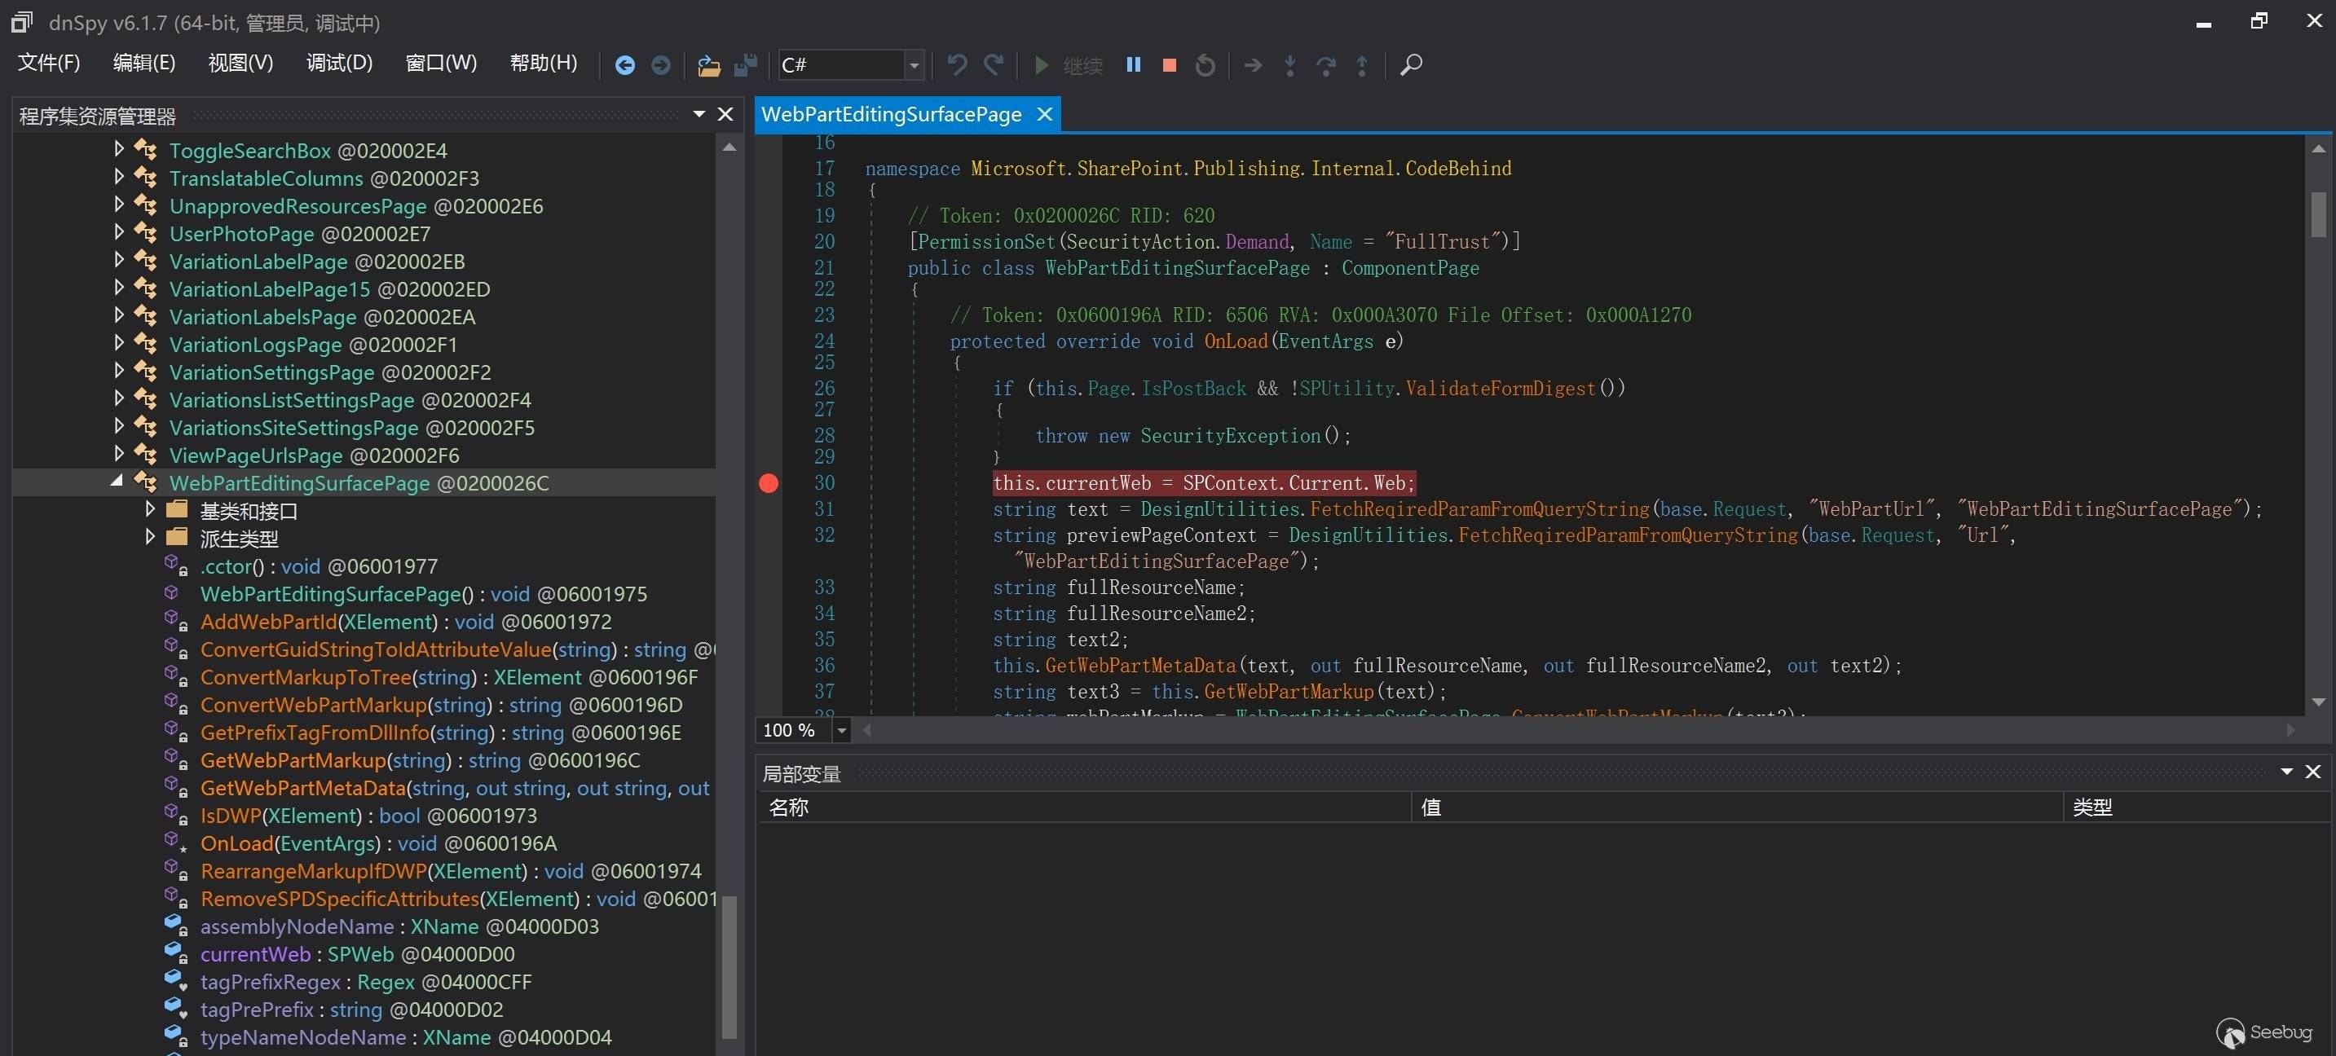Viewport: 2336px width, 1056px height.
Task: Toggle the breakpoint dot on line 30
Action: (768, 483)
